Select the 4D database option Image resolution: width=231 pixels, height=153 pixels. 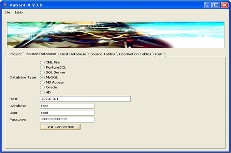(x=42, y=92)
